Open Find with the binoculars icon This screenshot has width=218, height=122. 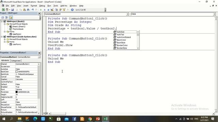coord(28,10)
